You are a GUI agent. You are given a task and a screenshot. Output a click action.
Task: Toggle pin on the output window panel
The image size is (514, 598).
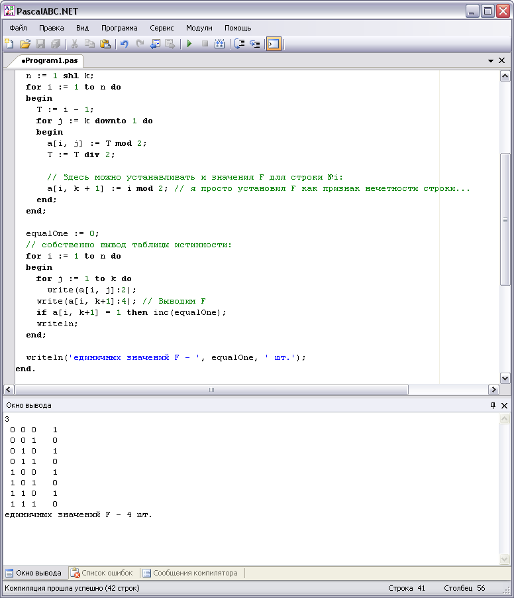493,405
